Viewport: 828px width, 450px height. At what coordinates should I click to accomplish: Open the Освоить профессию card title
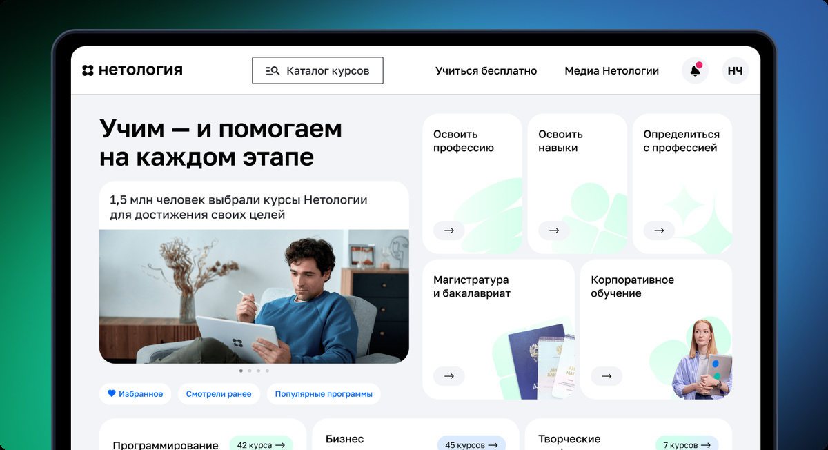464,141
